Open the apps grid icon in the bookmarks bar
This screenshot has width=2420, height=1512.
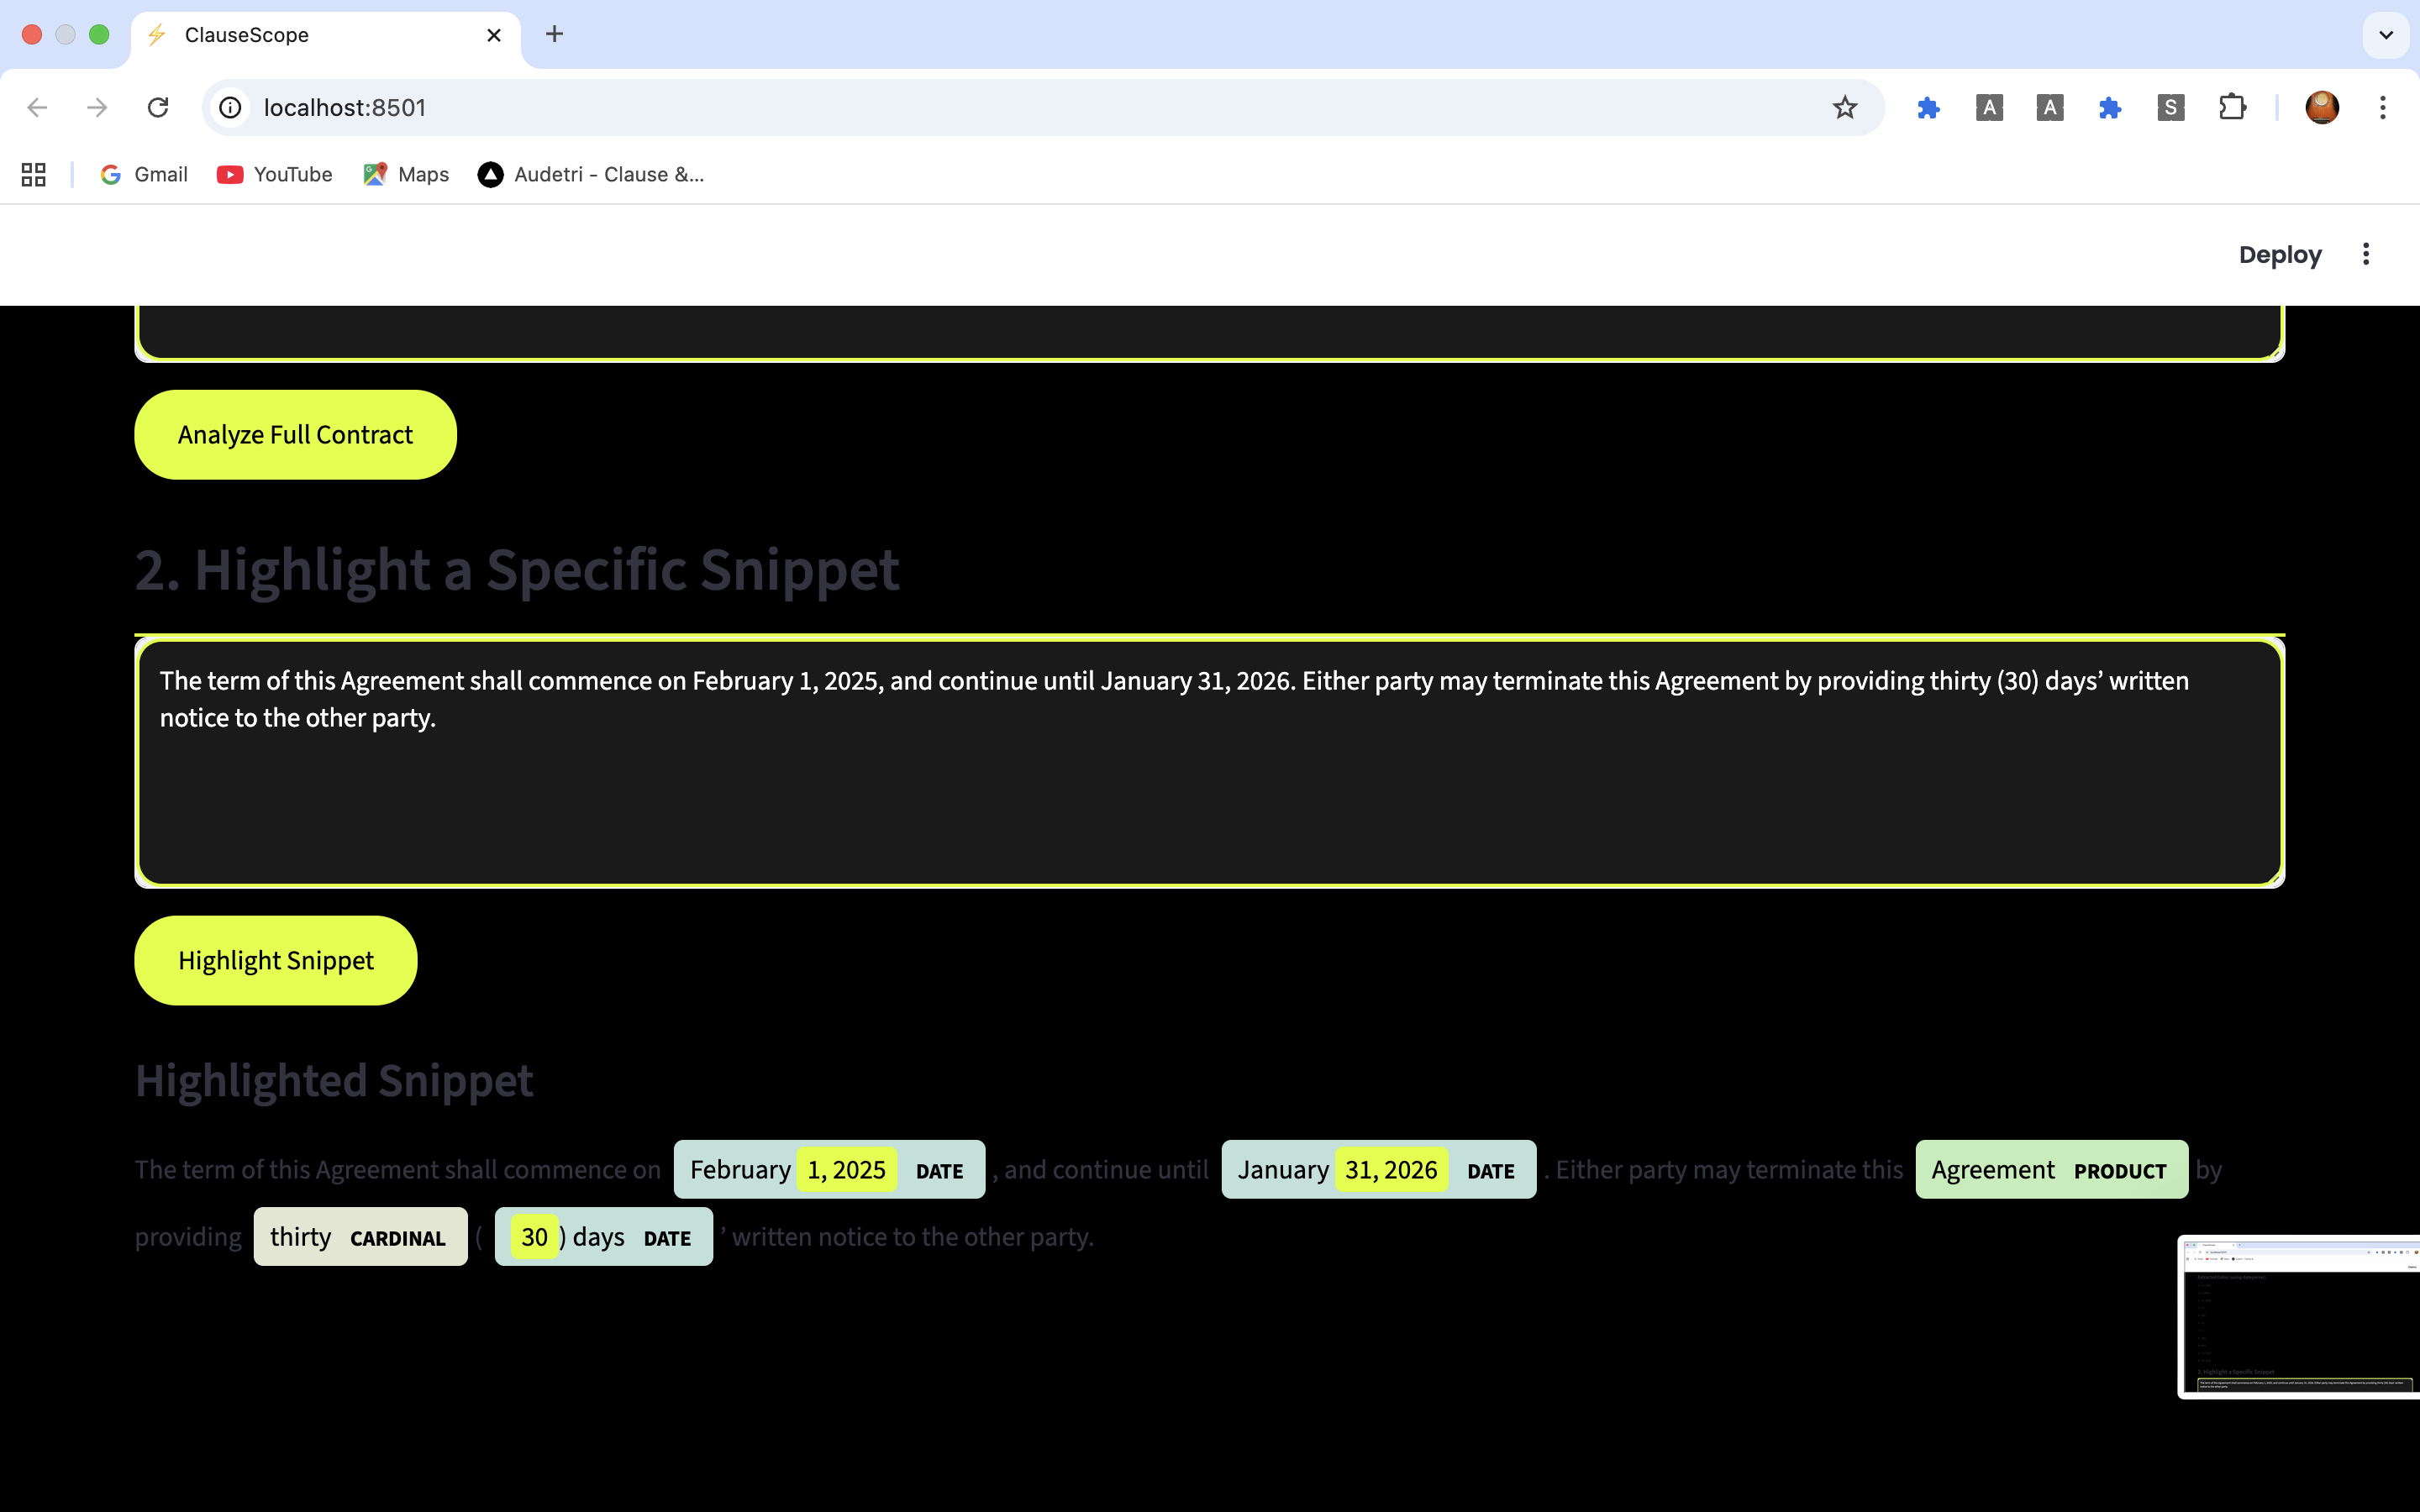[34, 174]
